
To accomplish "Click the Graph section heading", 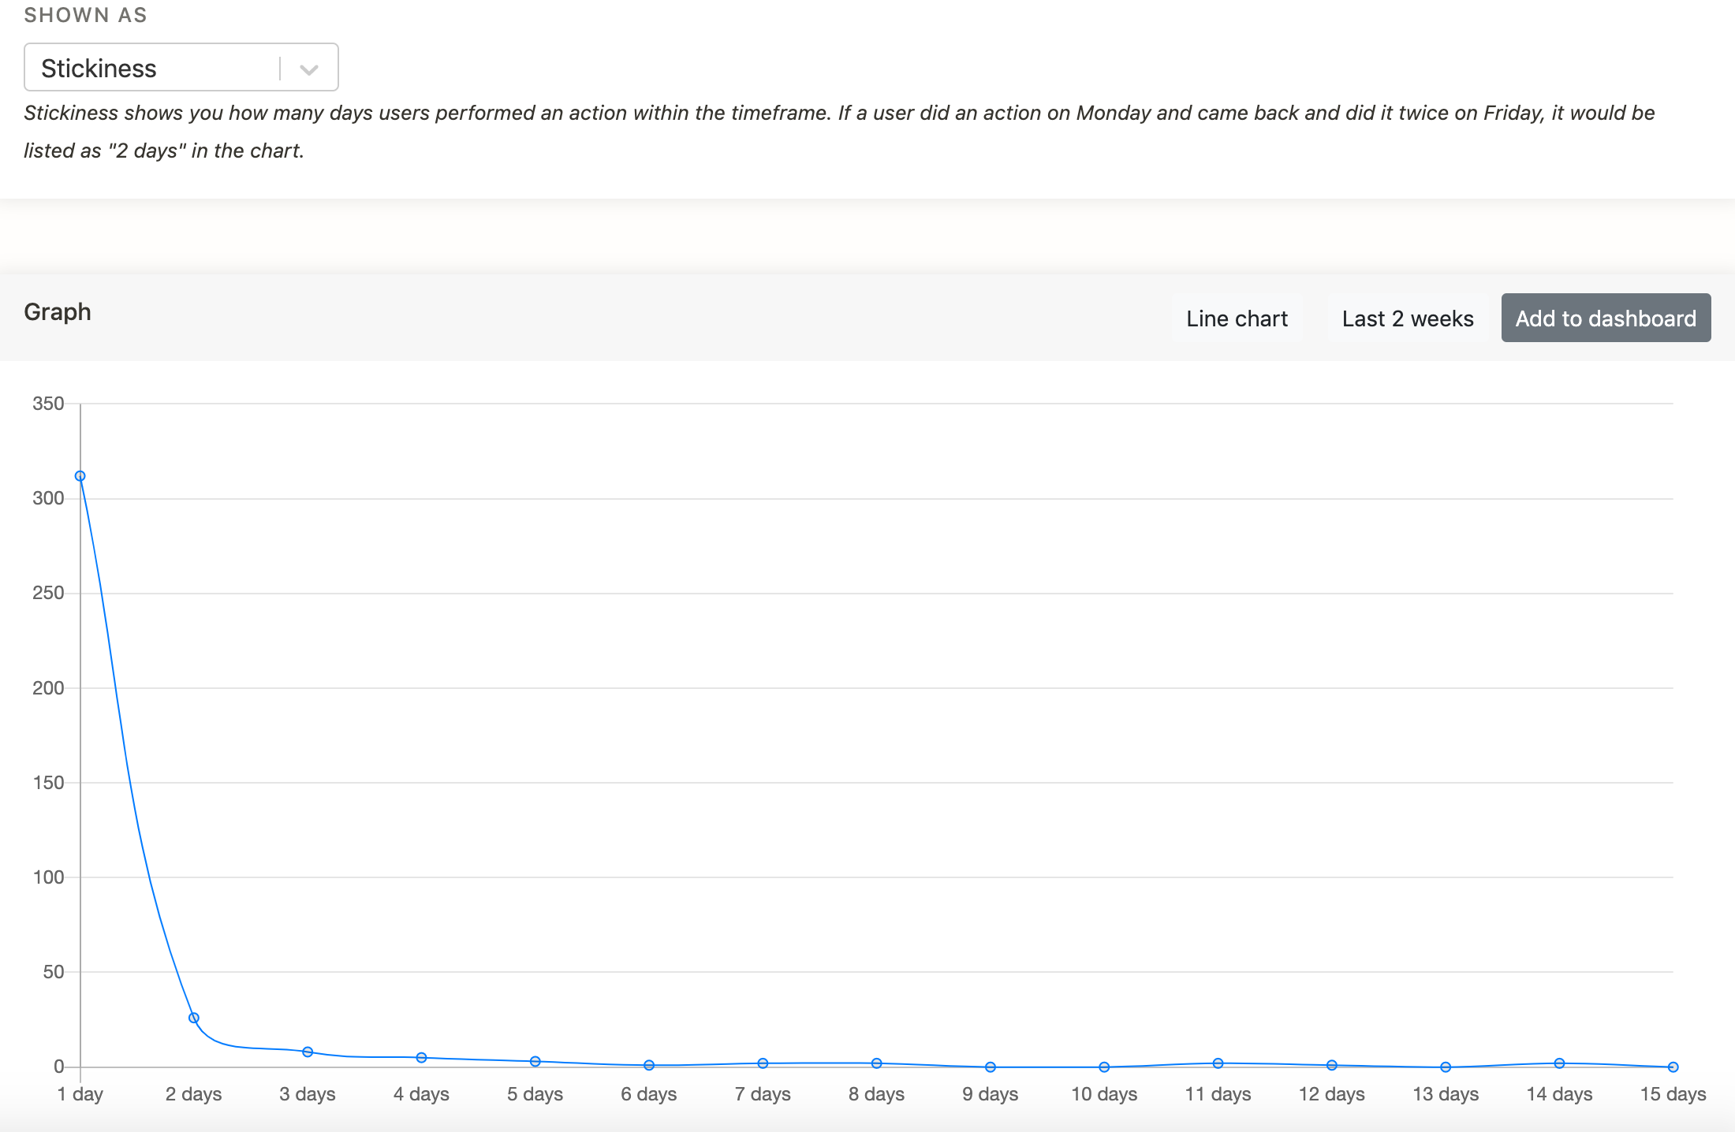I will tap(58, 312).
